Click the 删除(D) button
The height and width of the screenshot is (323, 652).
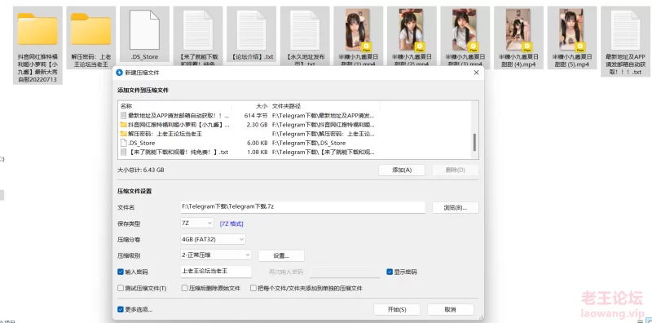click(456, 170)
